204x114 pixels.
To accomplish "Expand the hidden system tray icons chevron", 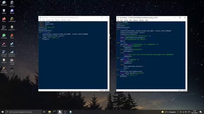I will click(x=178, y=112).
